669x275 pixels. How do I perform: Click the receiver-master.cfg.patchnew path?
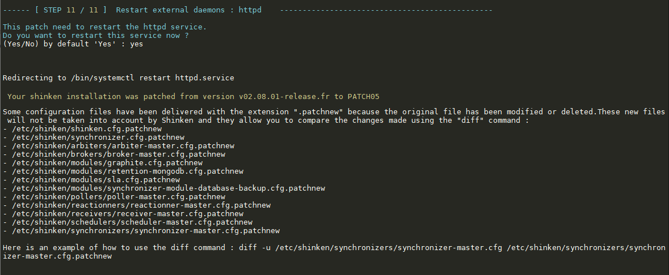point(127,214)
